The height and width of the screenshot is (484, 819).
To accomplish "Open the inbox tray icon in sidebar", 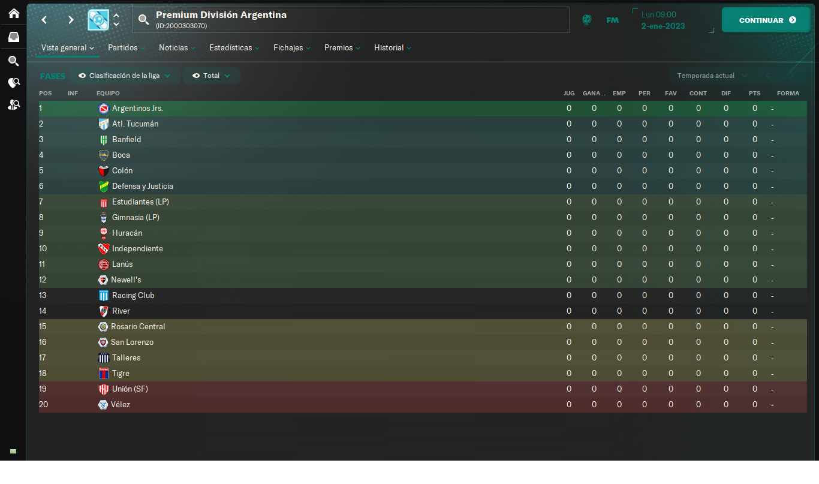I will [13, 37].
